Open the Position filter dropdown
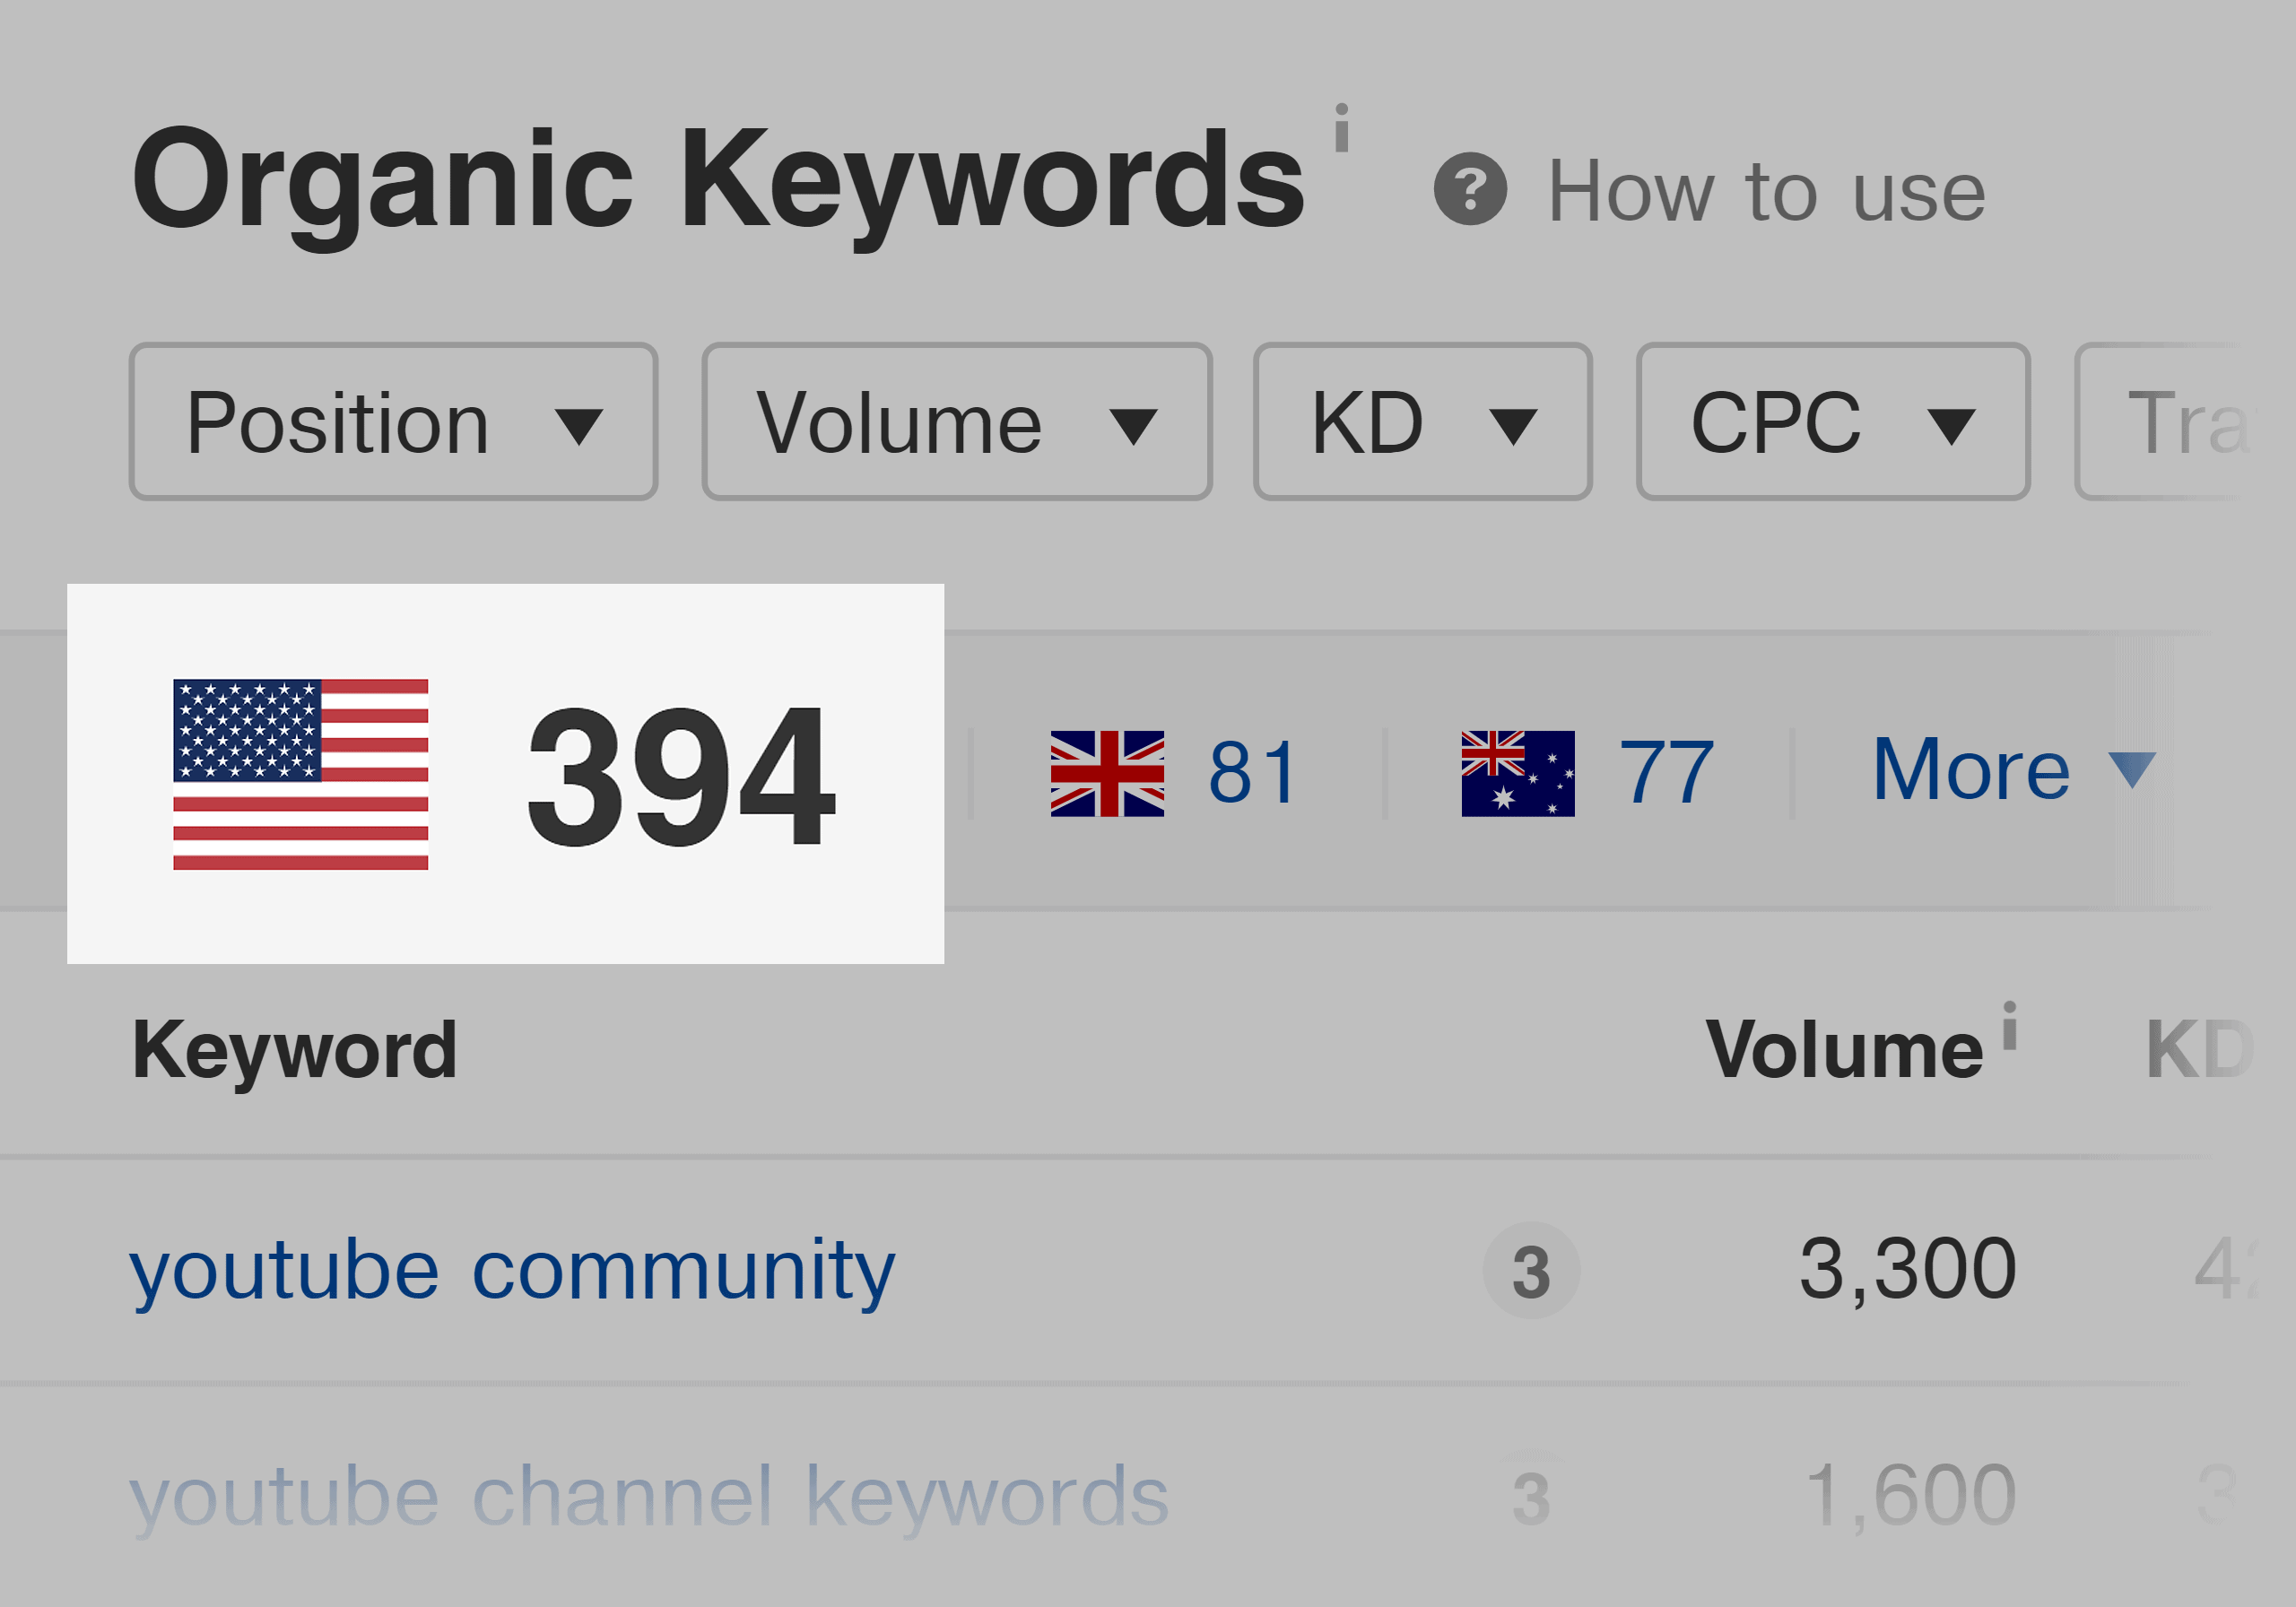Viewport: 2296px width, 1607px height. tap(393, 422)
